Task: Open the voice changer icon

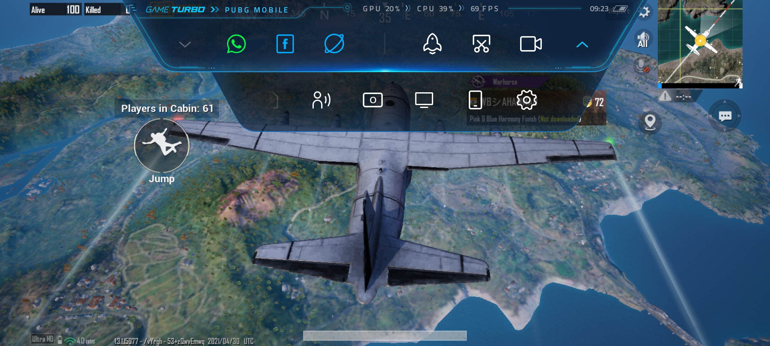Action: point(321,100)
